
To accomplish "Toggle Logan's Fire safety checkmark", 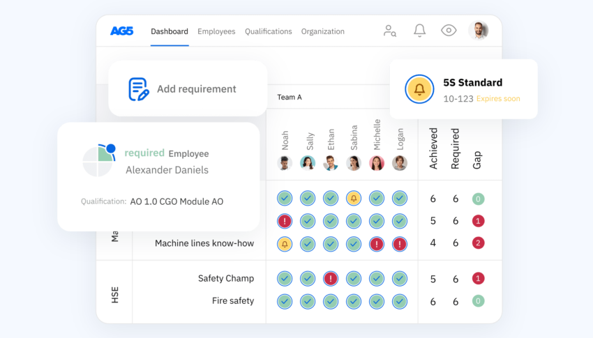I will click(x=399, y=301).
